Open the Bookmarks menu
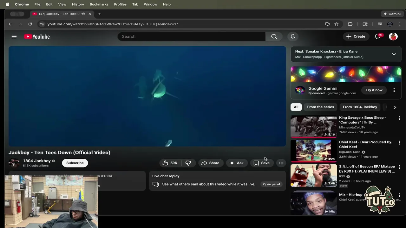The image size is (406, 228). [99, 4]
